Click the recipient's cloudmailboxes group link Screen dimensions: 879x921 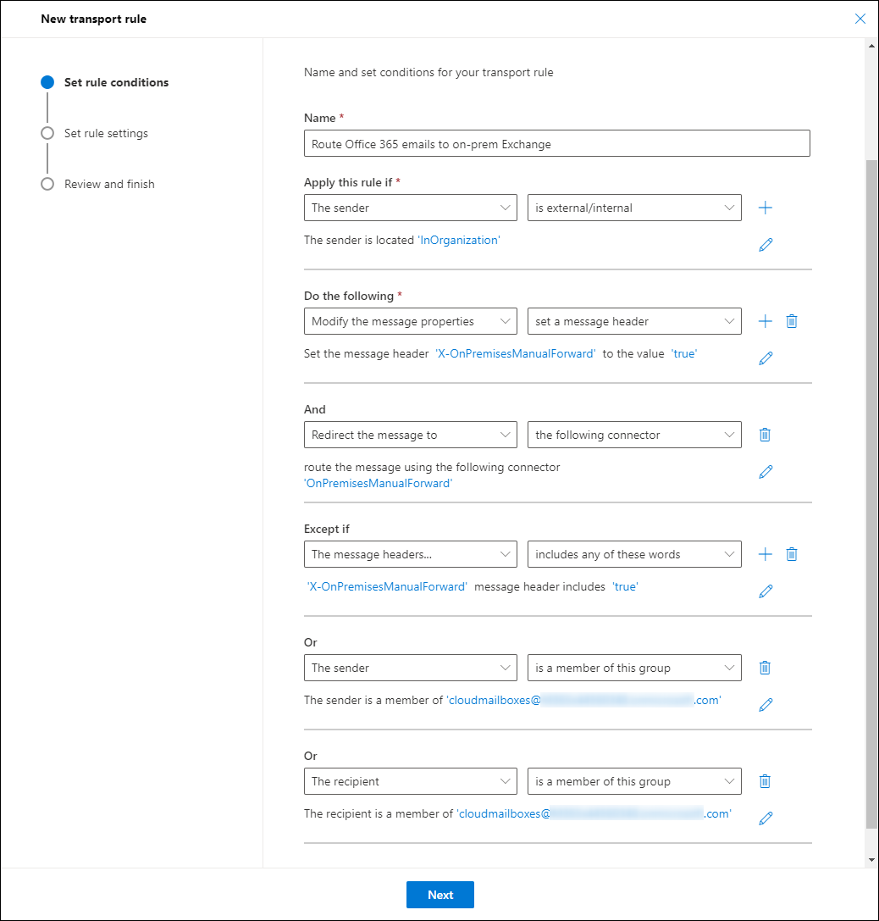click(x=594, y=813)
